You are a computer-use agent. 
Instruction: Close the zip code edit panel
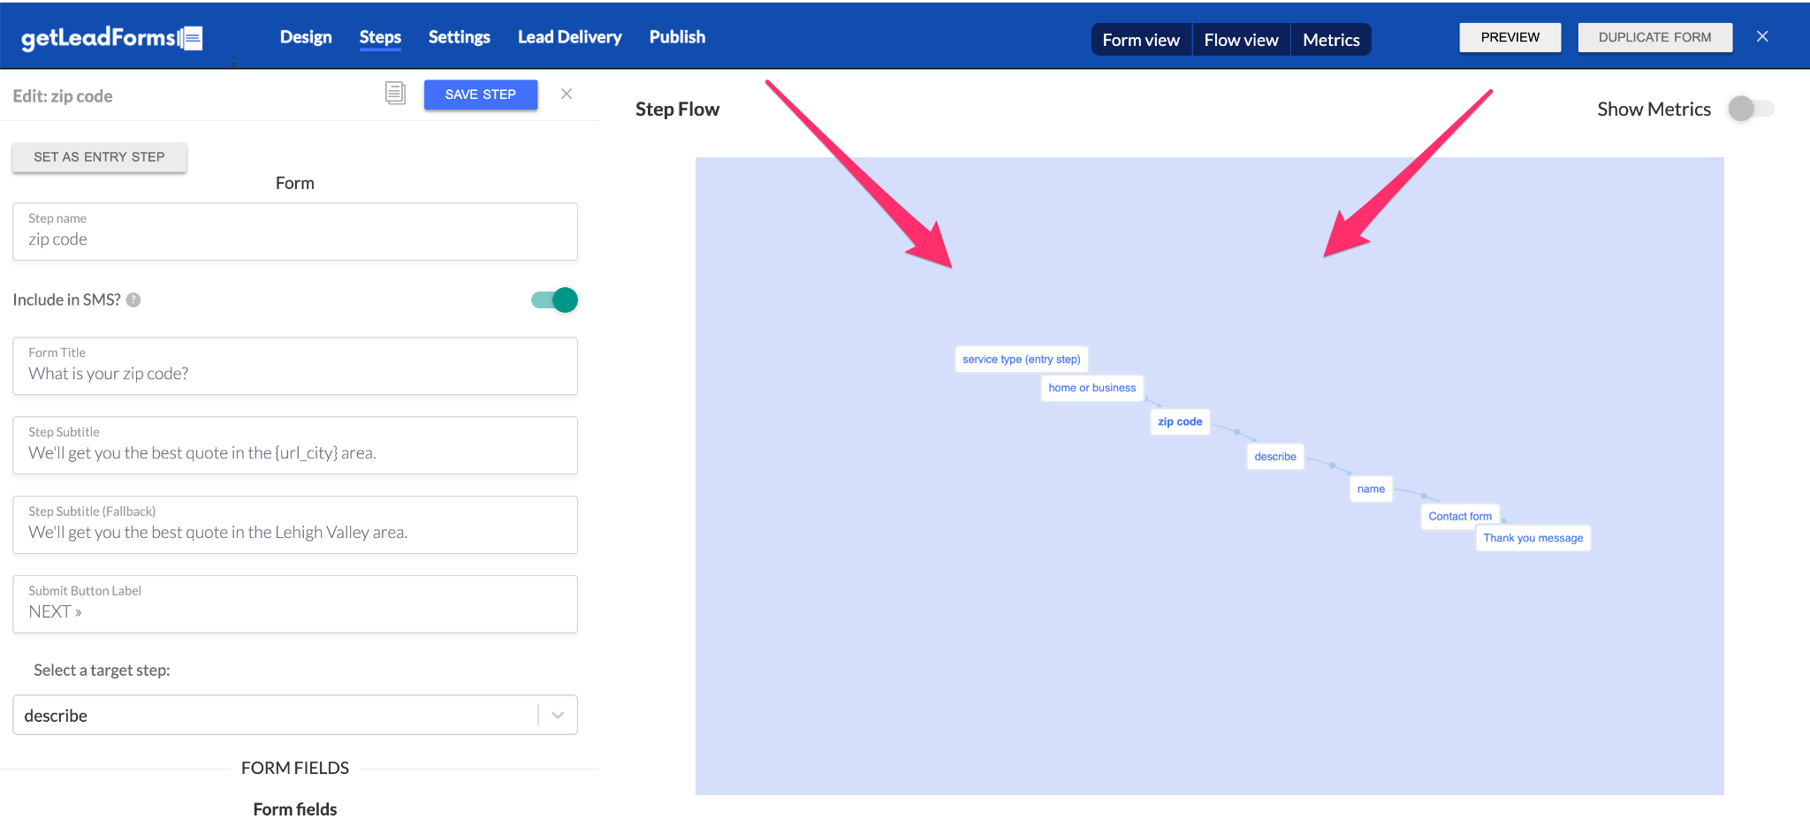click(x=567, y=94)
